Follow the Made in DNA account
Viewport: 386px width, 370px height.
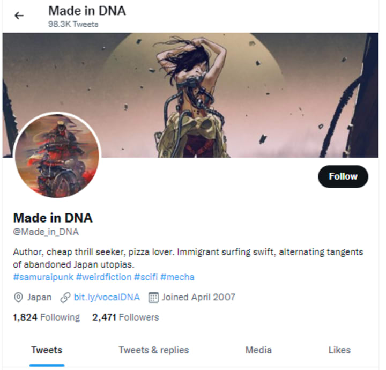[343, 176]
